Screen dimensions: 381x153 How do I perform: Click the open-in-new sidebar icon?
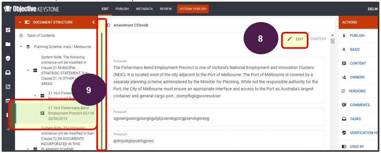pos(8,87)
